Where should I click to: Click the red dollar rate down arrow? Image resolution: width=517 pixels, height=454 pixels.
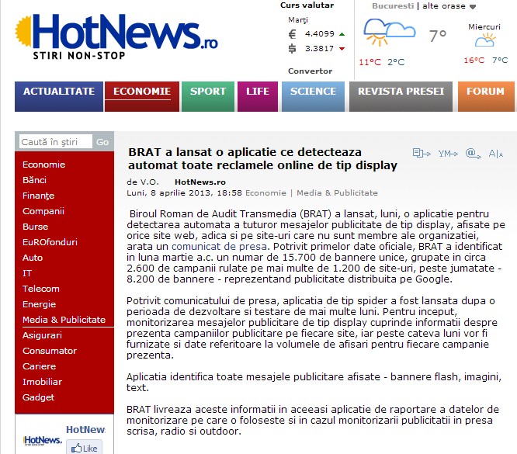[342, 49]
